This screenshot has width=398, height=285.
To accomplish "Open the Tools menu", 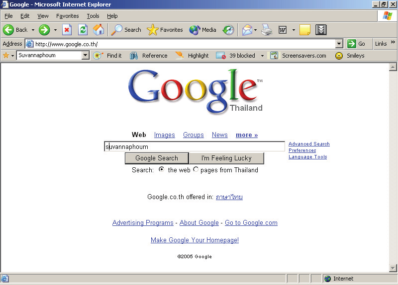I will click(x=93, y=16).
